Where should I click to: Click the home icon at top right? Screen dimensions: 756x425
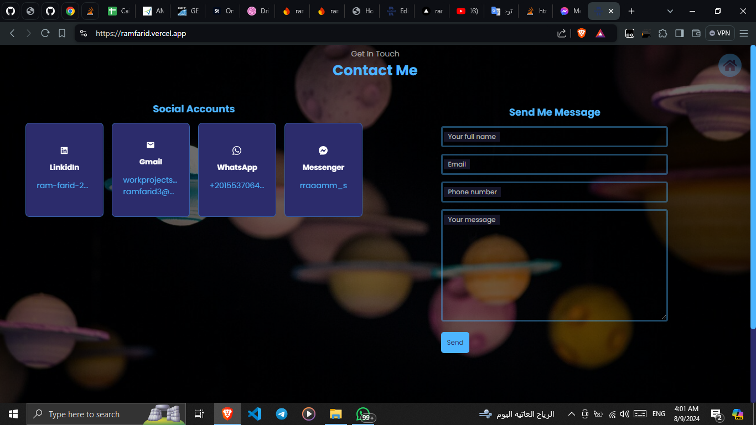pos(729,66)
